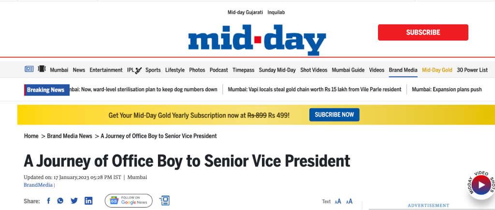
Task: Click the red Subscribe button
Action: click(423, 32)
